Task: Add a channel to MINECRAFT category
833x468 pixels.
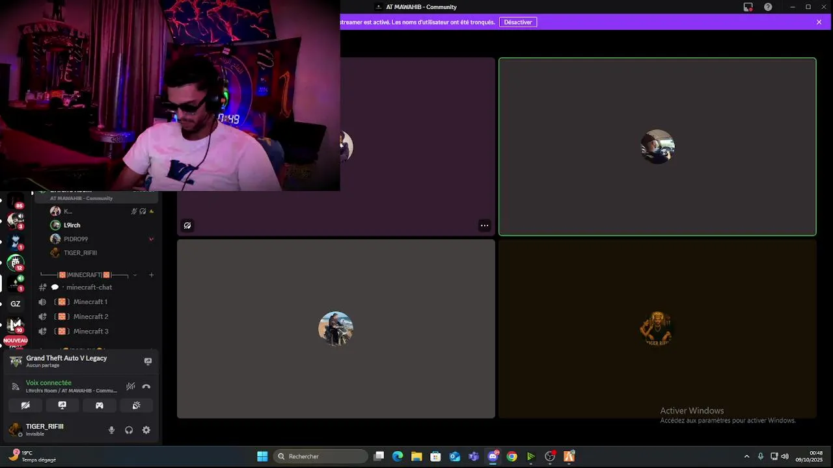Action: (151, 275)
